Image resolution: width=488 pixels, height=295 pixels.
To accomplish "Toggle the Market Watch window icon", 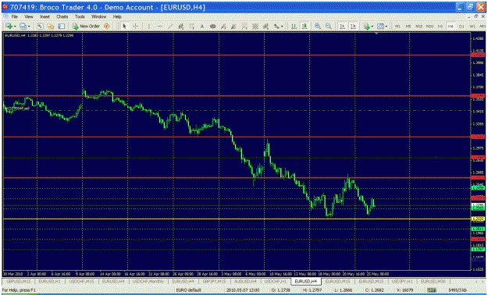I will click(x=40, y=27).
